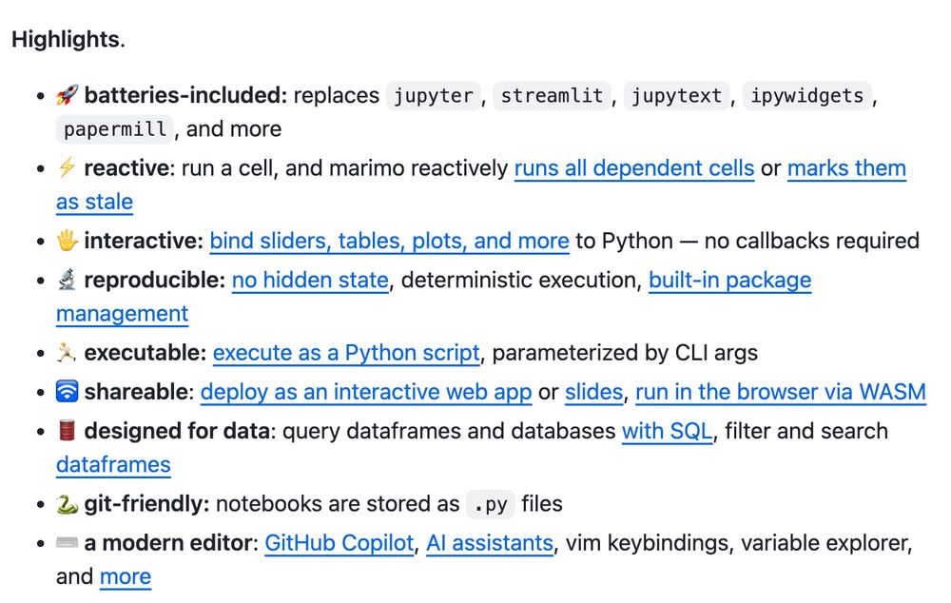Click the bold 'interactive:' text
The image size is (951, 603).
point(144,241)
